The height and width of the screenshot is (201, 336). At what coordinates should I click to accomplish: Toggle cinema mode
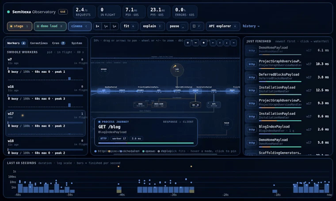coord(80,27)
